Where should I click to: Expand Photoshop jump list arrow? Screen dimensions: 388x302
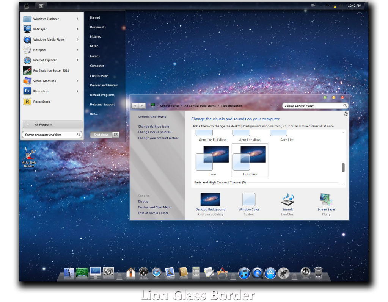tap(77, 91)
